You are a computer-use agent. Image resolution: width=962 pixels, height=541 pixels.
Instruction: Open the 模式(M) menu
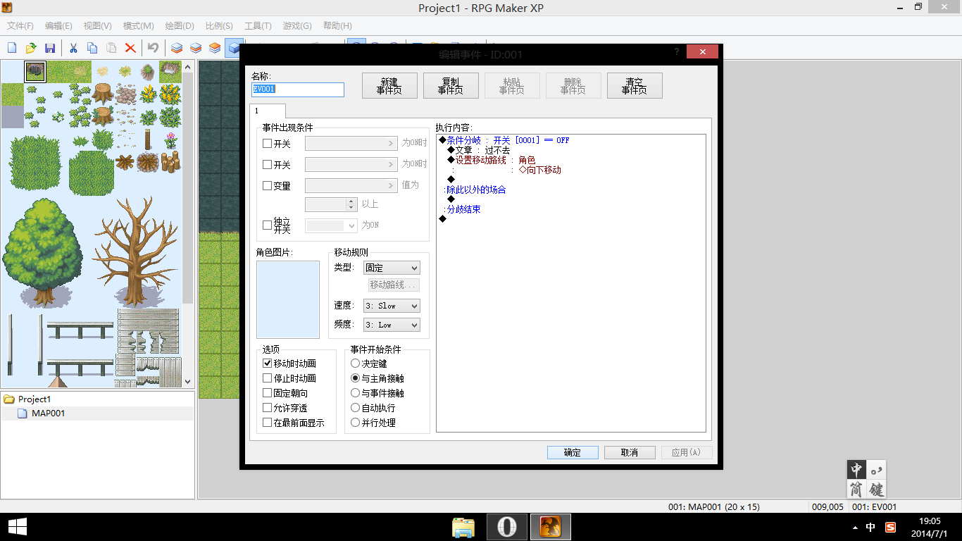(138, 26)
